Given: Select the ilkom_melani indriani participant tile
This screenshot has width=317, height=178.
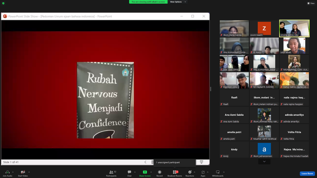Looking at the screenshot, I should coord(264,98).
